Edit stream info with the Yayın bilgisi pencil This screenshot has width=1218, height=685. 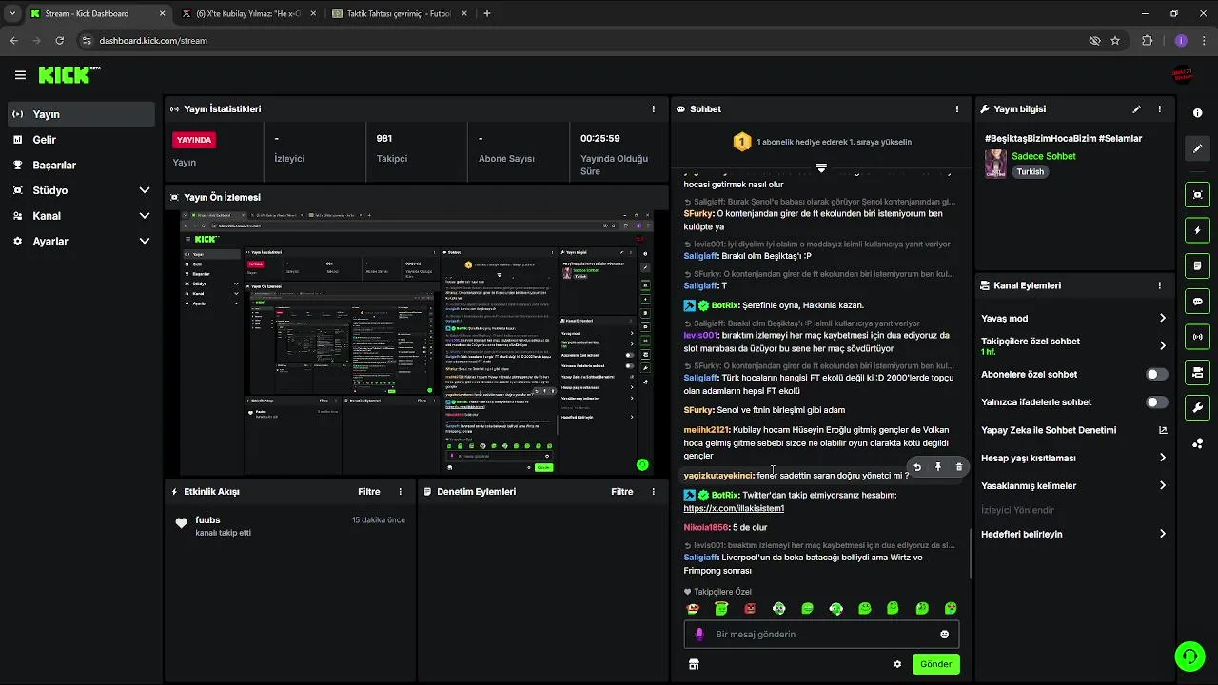[1136, 109]
